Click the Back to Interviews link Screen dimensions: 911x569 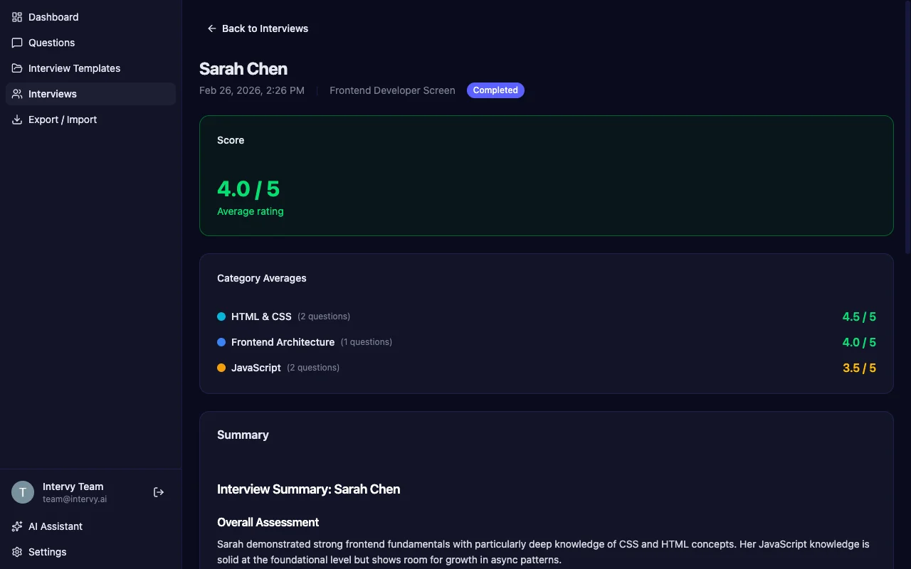(265, 28)
